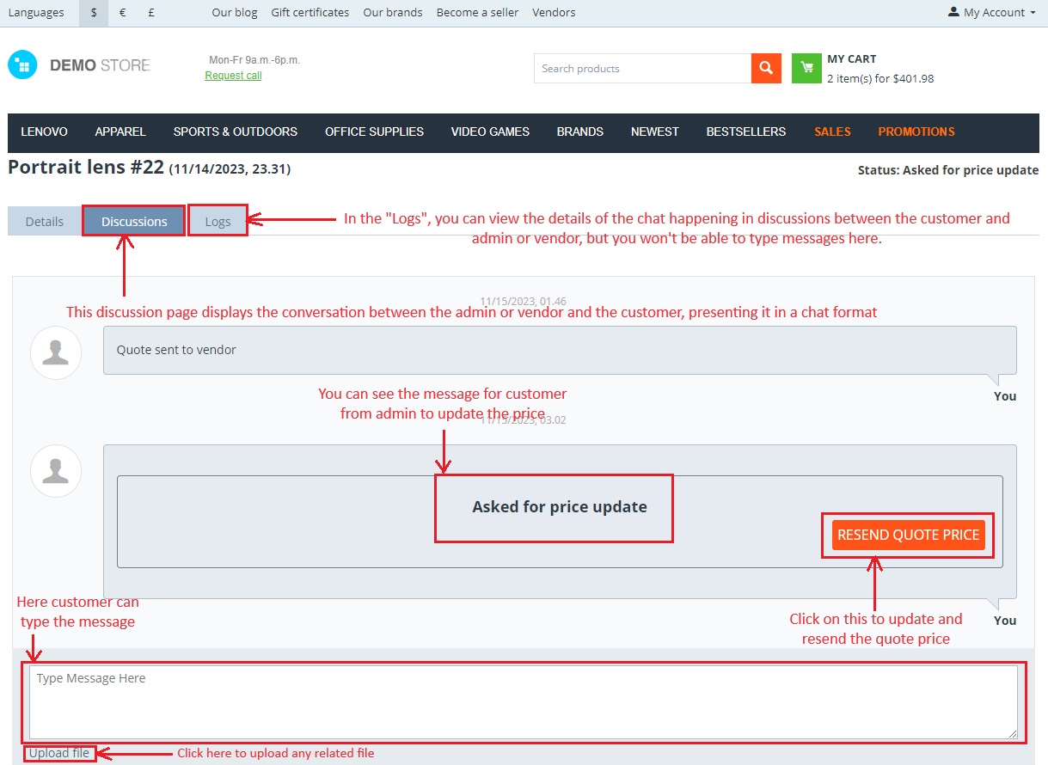The width and height of the screenshot is (1048, 765).
Task: Click the Portrait lens #22 heading
Action: pyautogui.click(x=86, y=168)
